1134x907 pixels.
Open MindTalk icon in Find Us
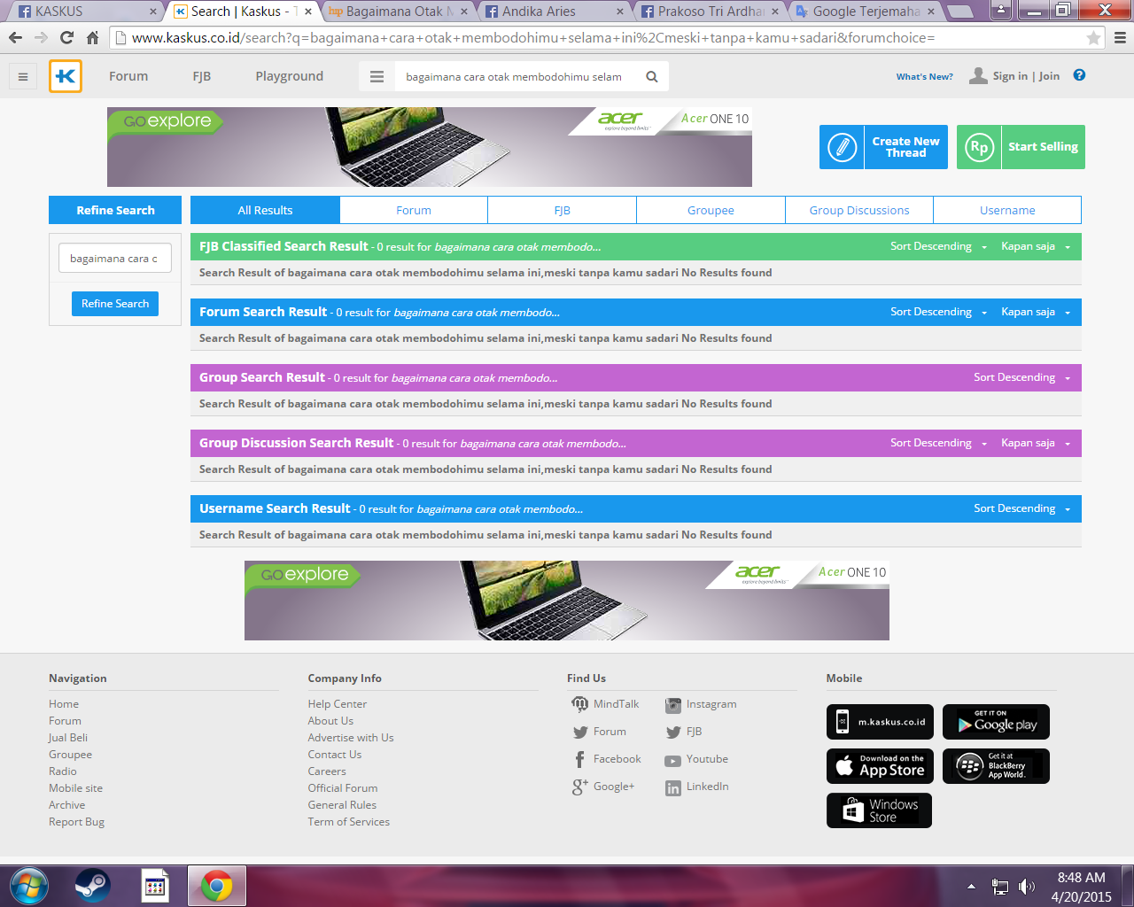pyautogui.click(x=580, y=704)
